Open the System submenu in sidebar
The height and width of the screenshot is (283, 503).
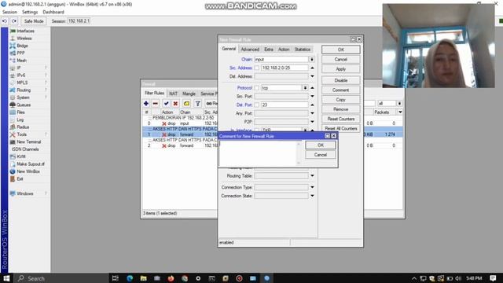pos(23,97)
